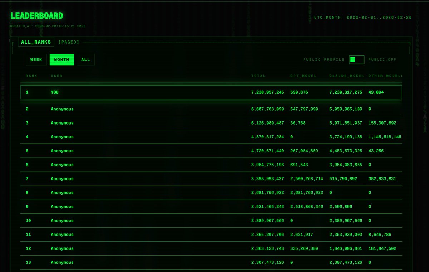Click Anonymous user in rank 12 row
Screen dimensions: 429x272
pyautogui.click(x=62, y=248)
